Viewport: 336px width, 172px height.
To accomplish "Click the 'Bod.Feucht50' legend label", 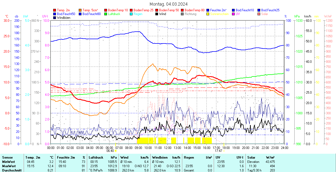I will (x=66, y=14).
